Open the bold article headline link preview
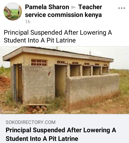This screenshot has height=143, width=129. [61, 134]
